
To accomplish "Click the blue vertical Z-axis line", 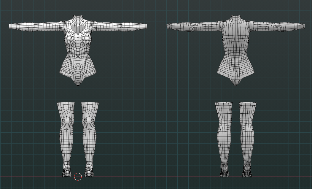I will (78, 92).
